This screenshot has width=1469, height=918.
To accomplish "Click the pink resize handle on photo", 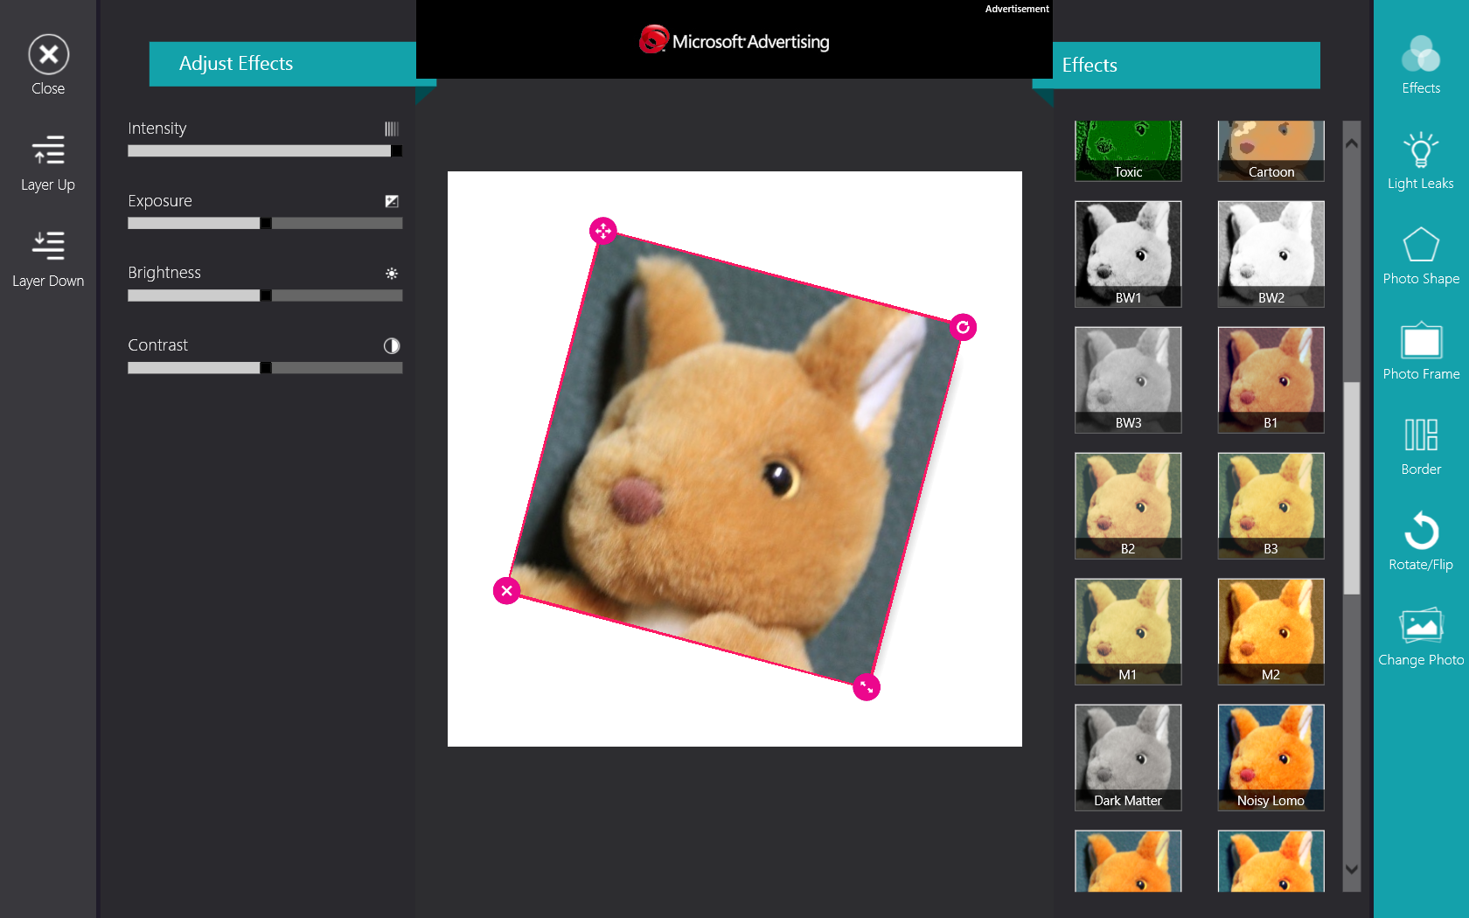I will tap(867, 687).
